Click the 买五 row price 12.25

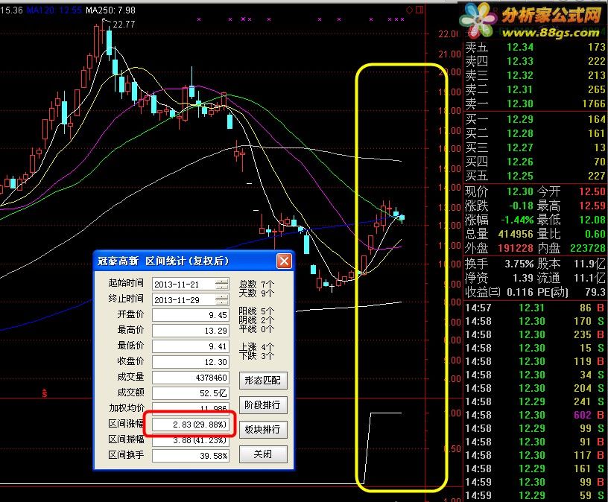click(x=520, y=176)
